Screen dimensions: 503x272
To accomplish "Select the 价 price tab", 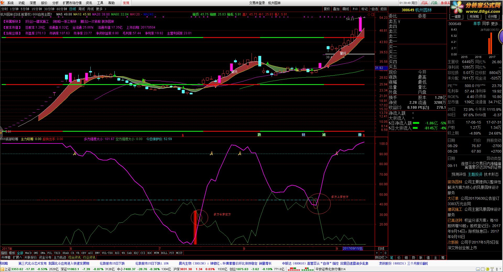I will tap(399, 257).
